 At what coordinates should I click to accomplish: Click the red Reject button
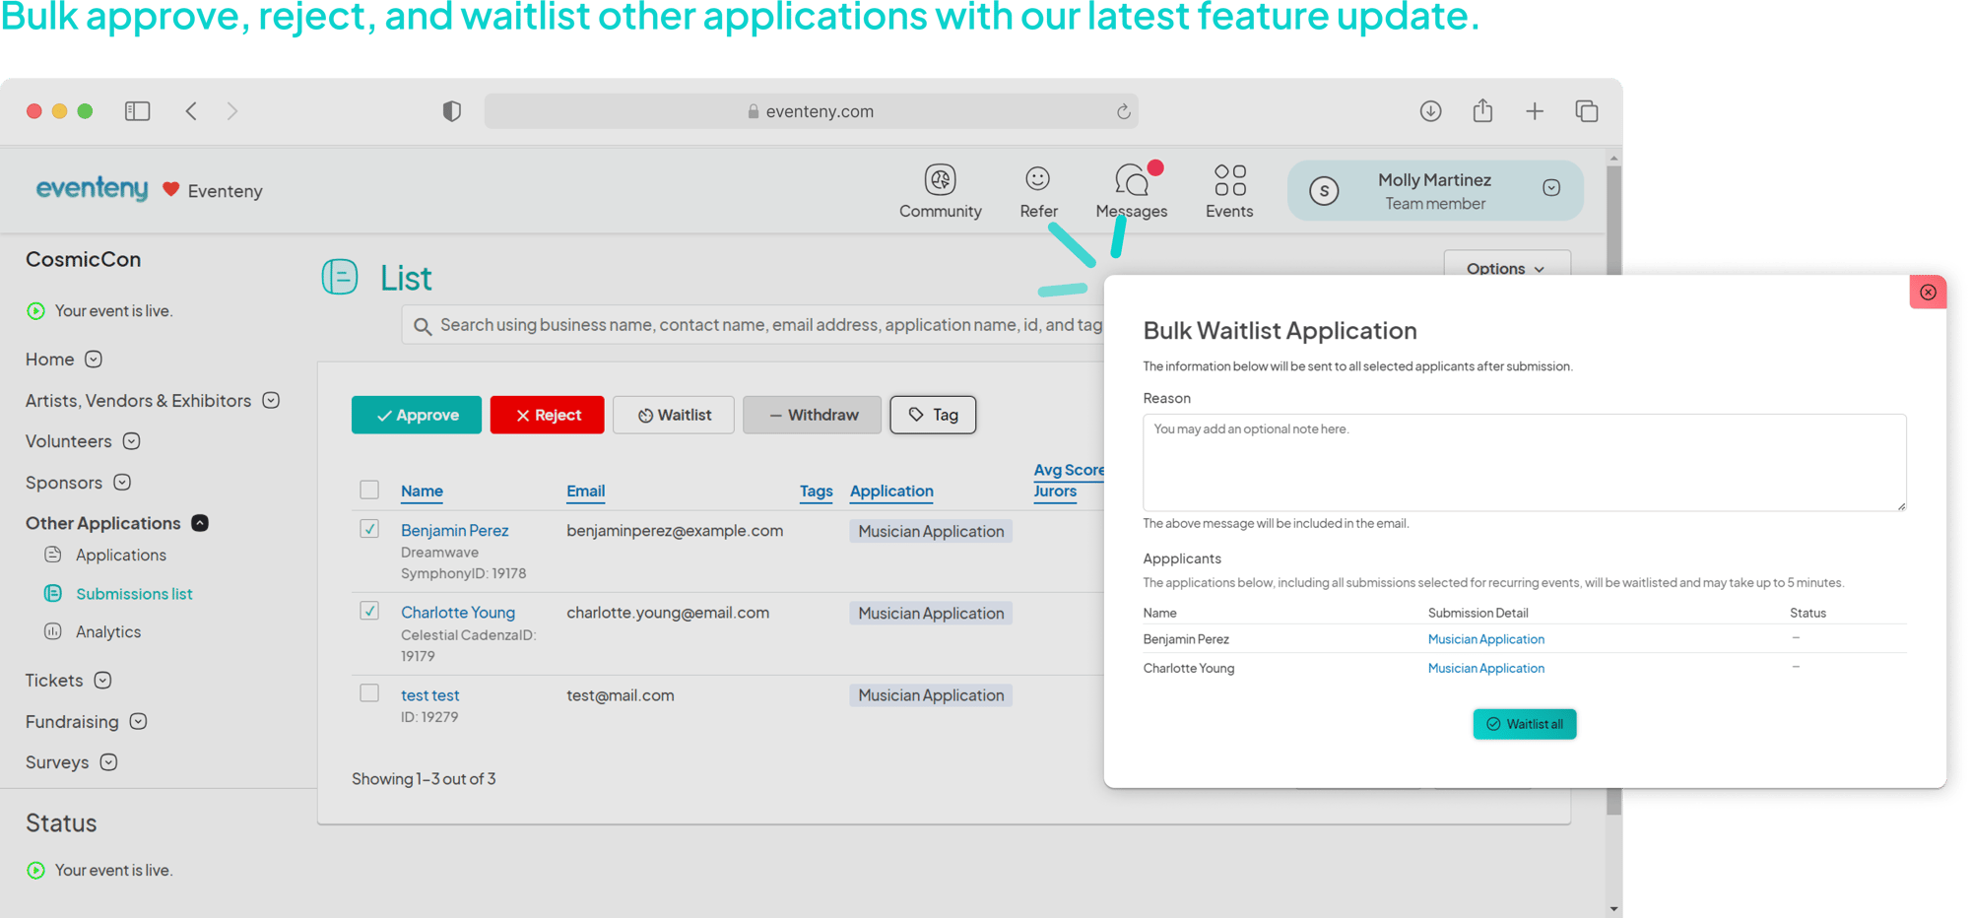(x=548, y=415)
